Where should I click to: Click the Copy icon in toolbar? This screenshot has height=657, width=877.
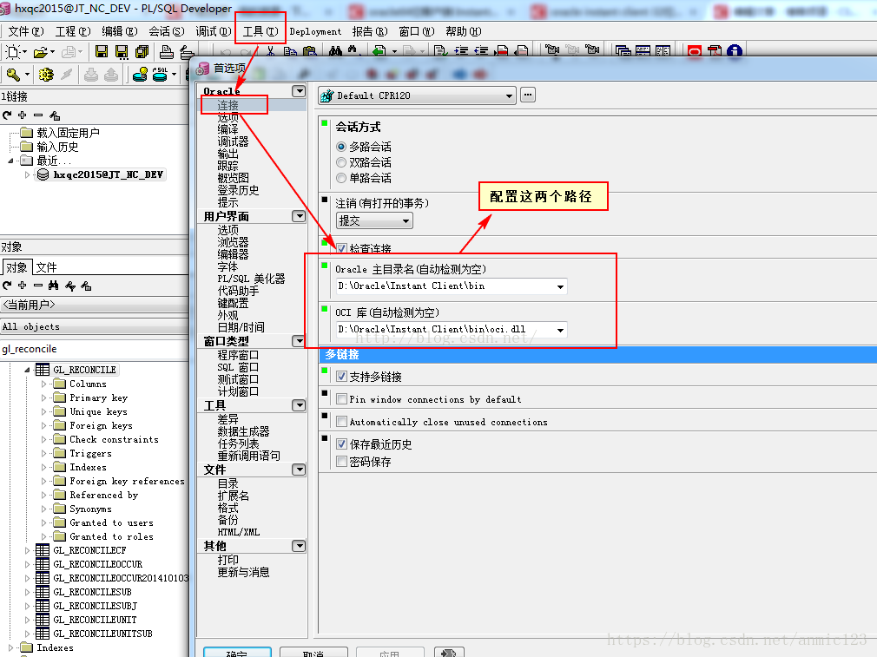coord(290,51)
